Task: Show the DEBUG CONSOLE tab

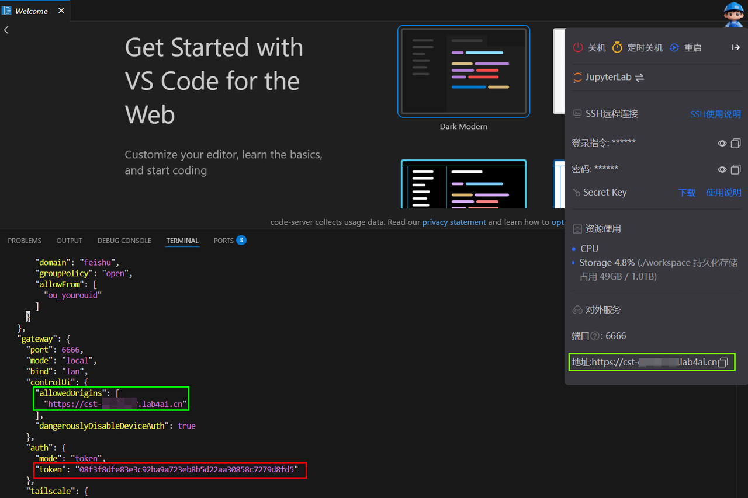Action: point(124,241)
